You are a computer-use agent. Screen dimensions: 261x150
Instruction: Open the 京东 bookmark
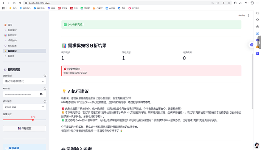74,8
